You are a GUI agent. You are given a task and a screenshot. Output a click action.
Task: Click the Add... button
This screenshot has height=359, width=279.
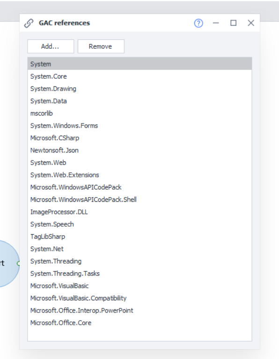(x=51, y=46)
